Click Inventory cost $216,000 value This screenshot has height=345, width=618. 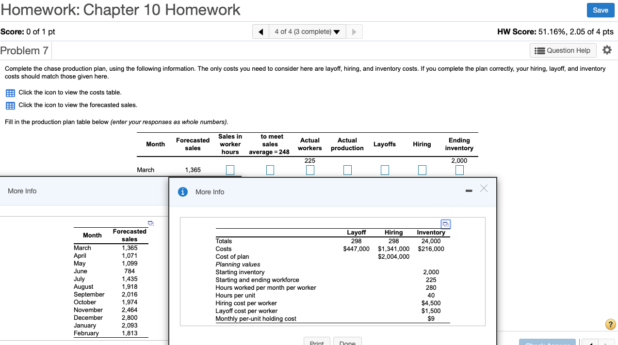(431, 249)
